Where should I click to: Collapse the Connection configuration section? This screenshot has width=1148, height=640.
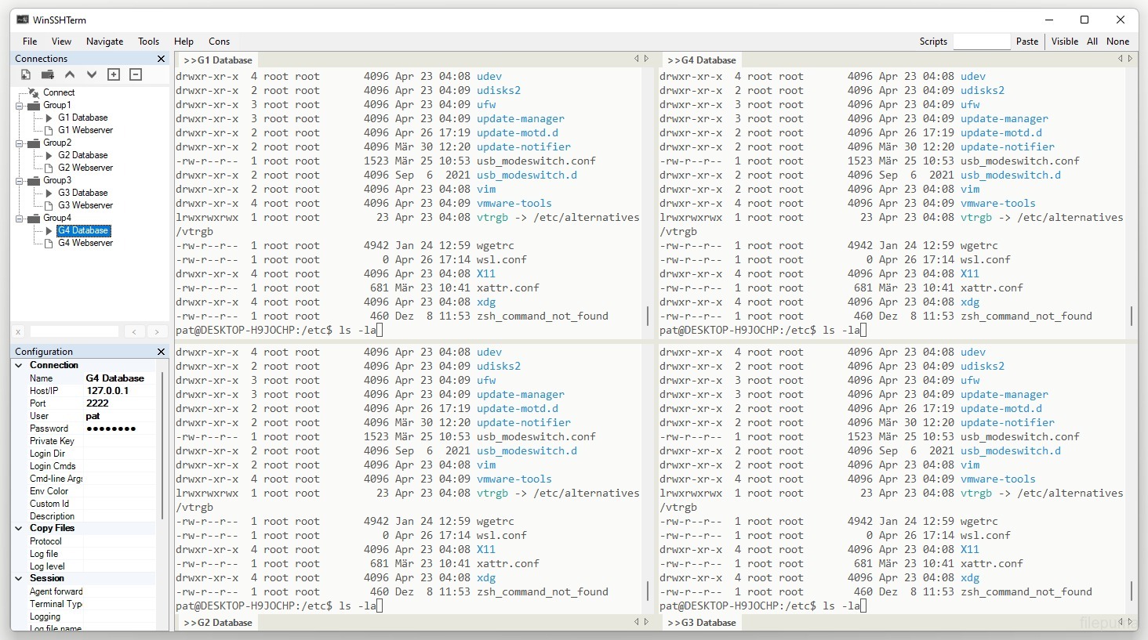tap(19, 365)
